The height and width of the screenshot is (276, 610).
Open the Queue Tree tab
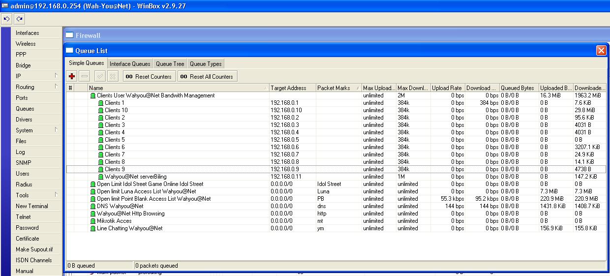(170, 63)
